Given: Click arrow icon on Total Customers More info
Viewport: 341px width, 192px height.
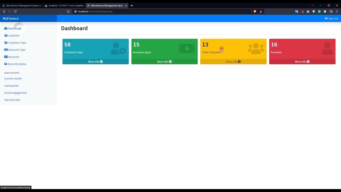Looking at the screenshot, I should (239, 62).
